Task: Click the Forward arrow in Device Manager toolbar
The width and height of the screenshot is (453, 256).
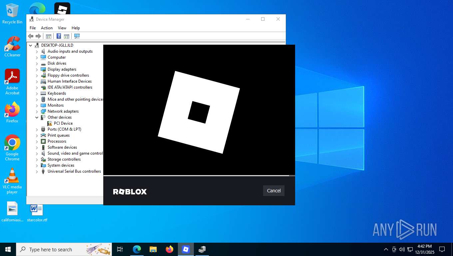Action: pyautogui.click(x=38, y=36)
